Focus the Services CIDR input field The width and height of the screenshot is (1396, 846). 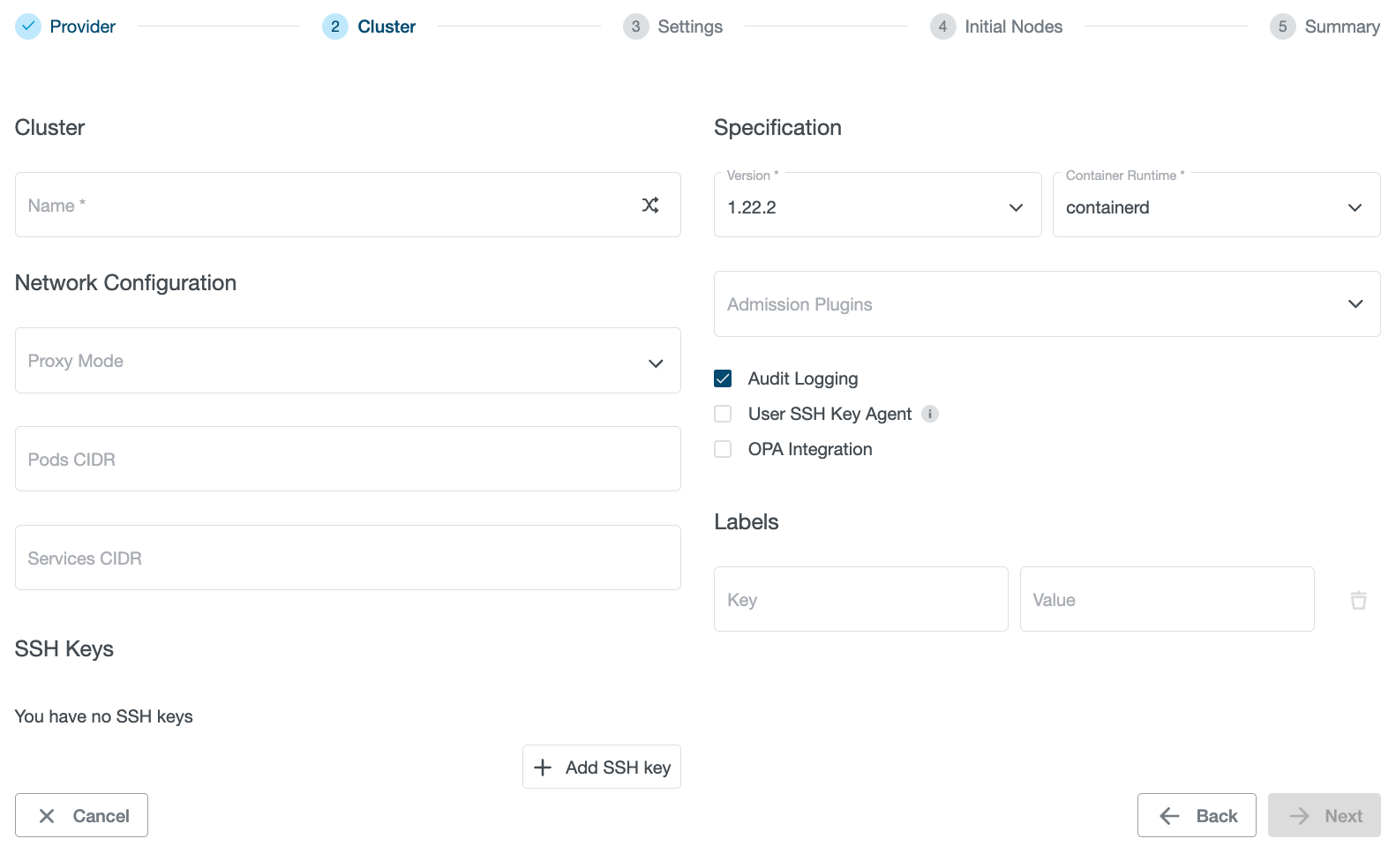click(x=348, y=558)
